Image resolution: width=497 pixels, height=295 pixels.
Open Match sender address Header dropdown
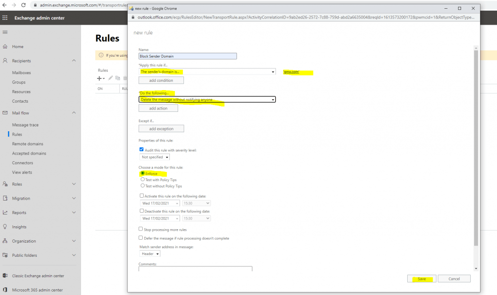150,254
